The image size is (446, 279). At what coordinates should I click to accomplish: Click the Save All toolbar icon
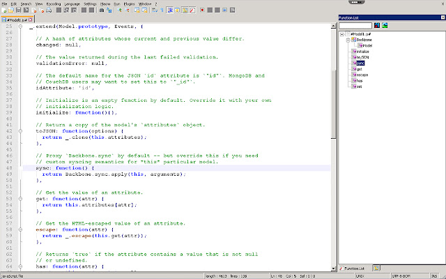click(26, 10)
